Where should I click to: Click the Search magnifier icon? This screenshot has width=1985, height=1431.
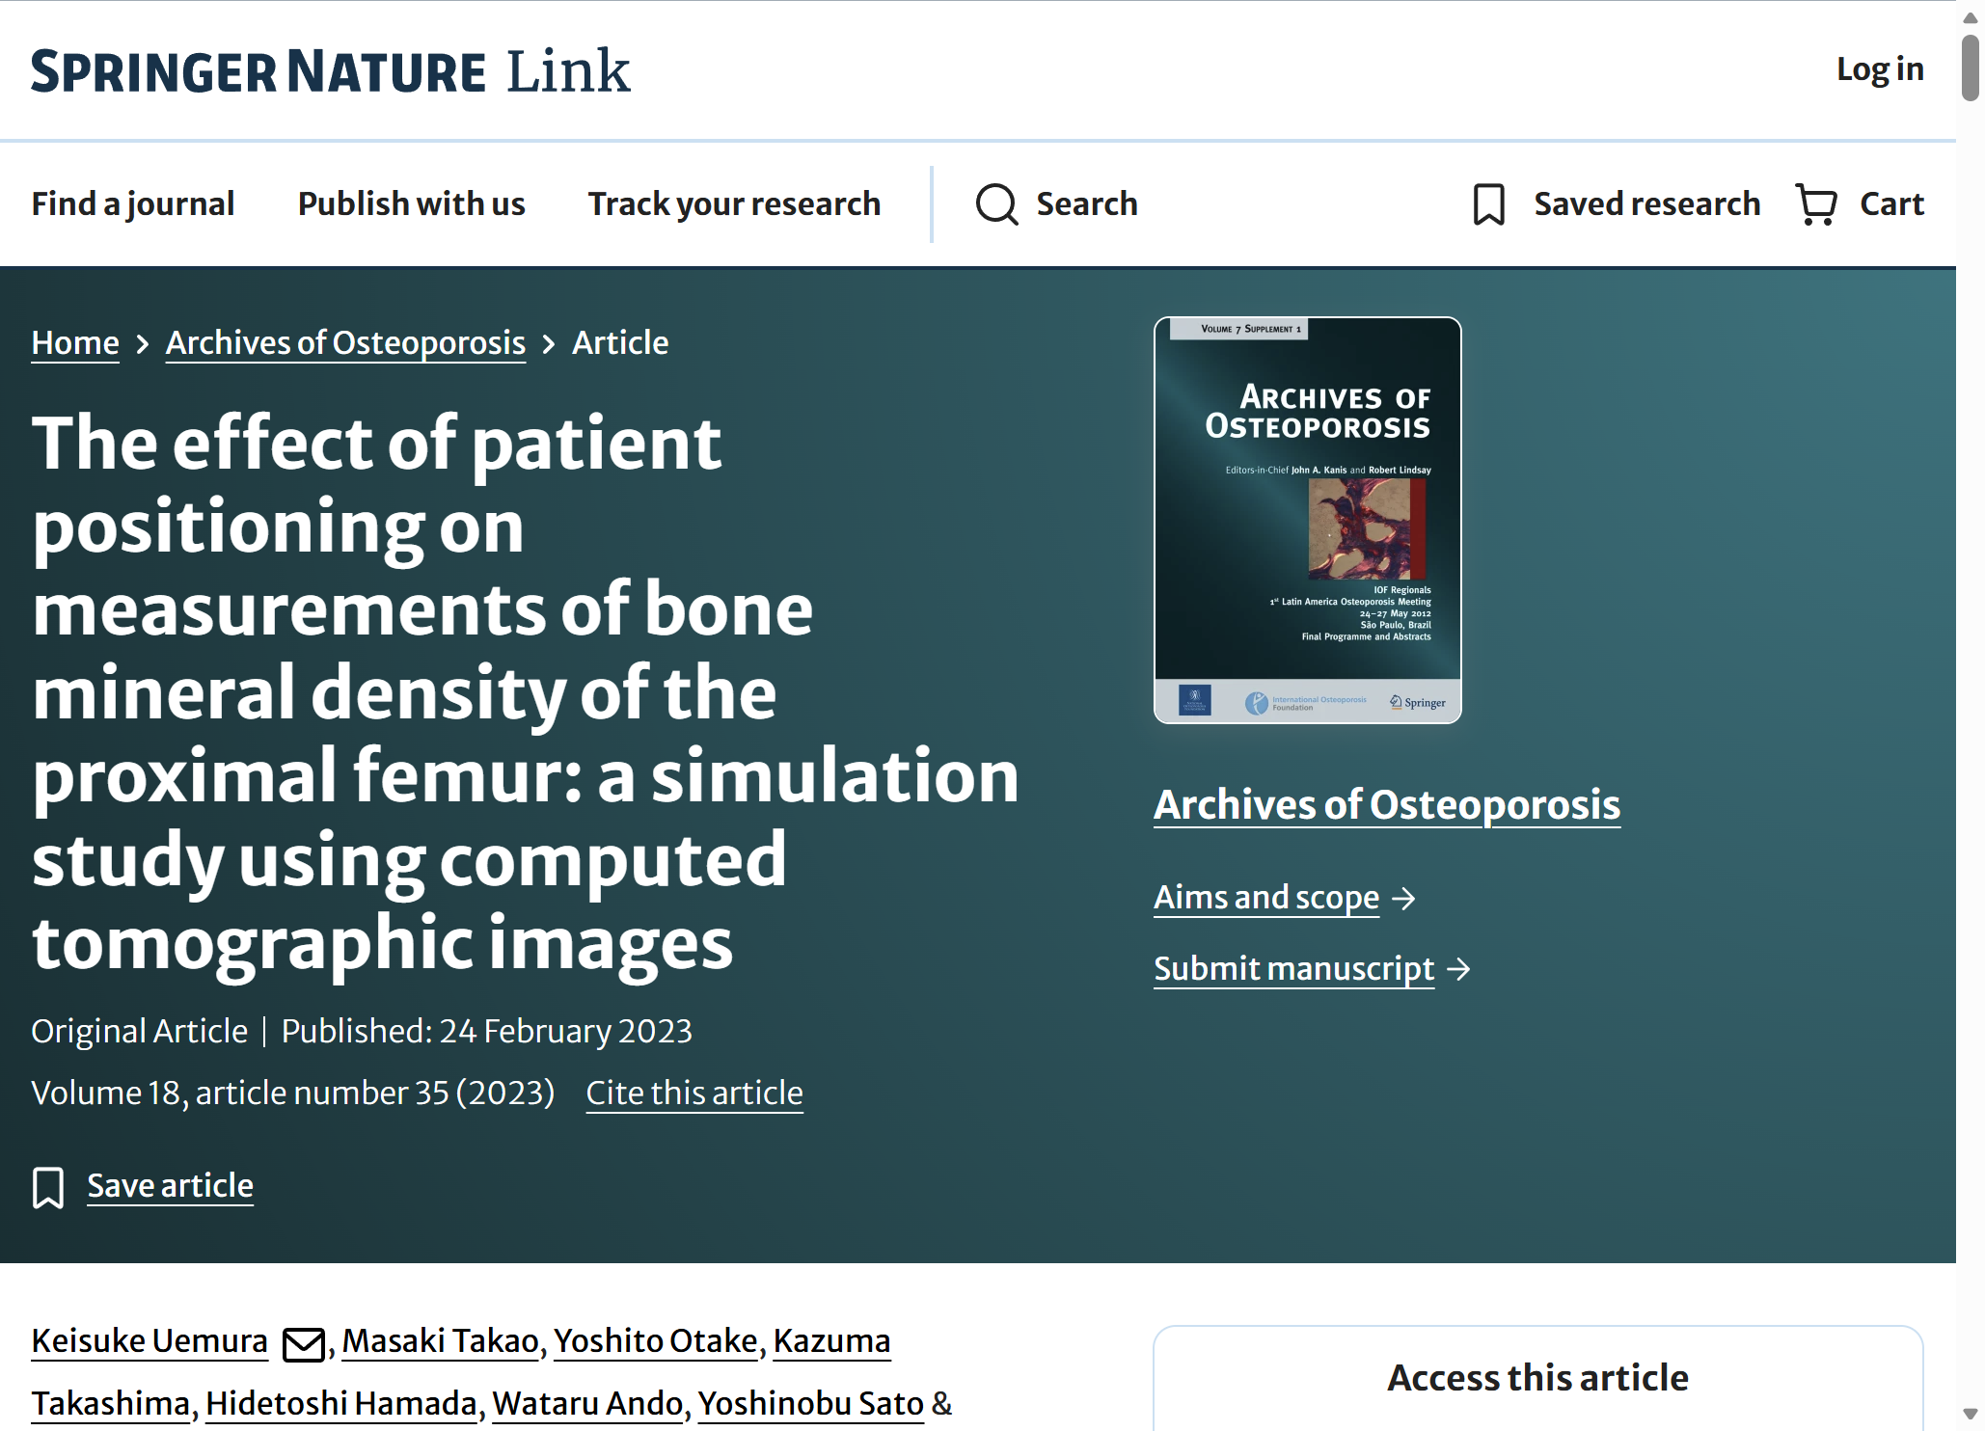click(x=996, y=204)
